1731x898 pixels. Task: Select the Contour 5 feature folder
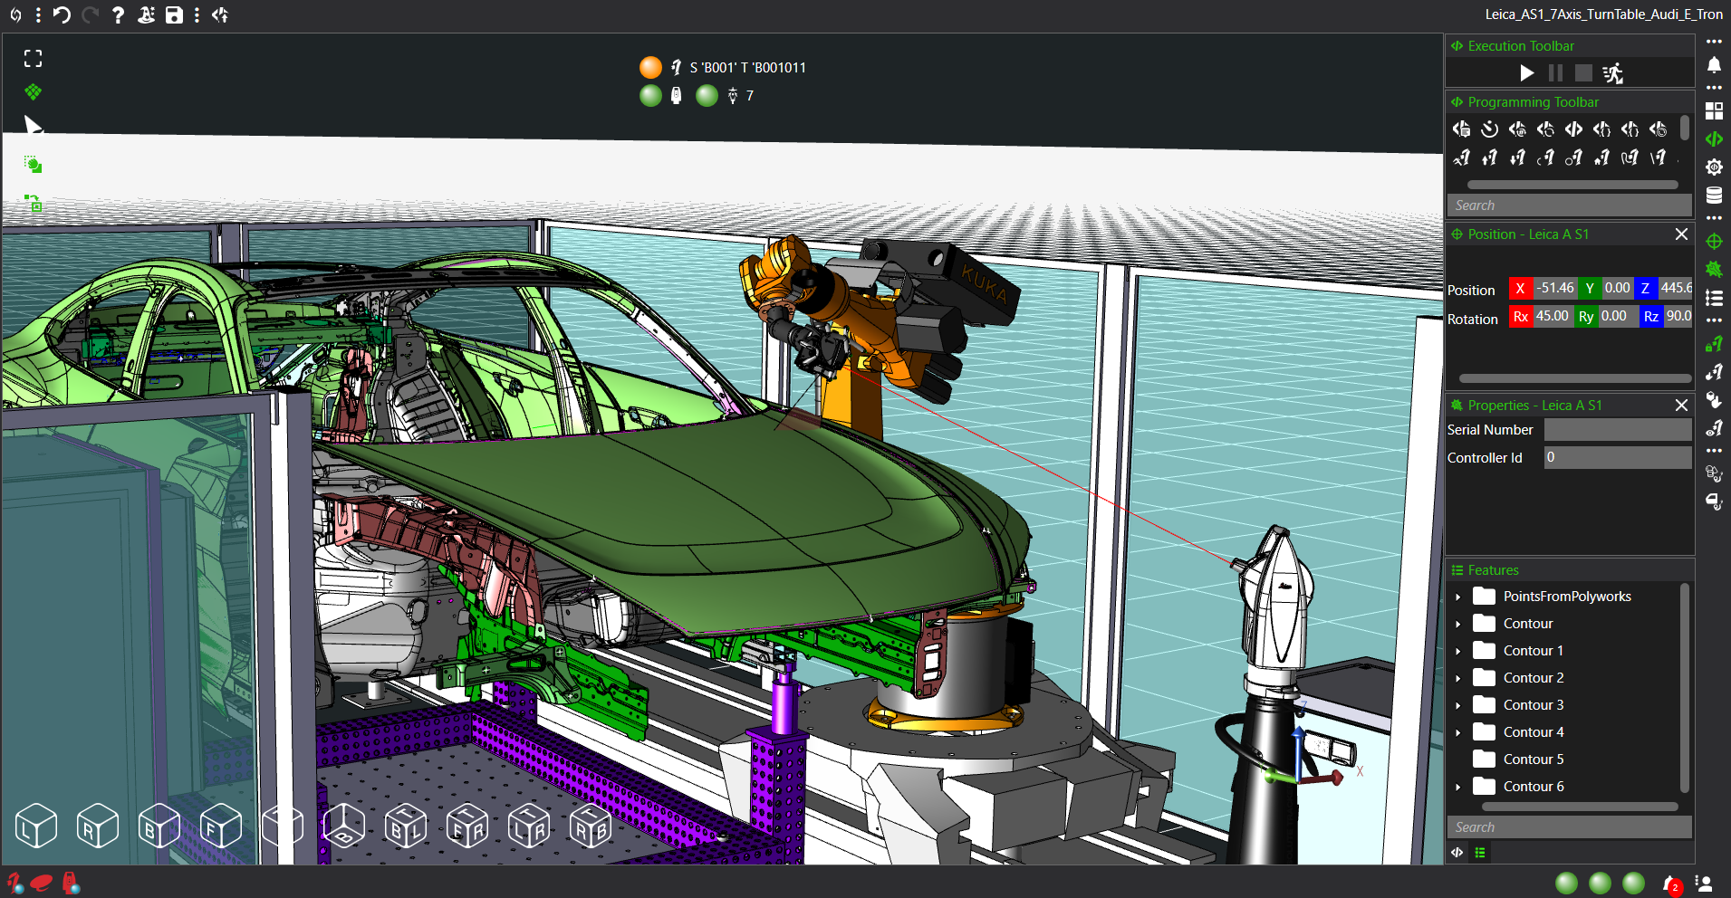pyautogui.click(x=1533, y=759)
